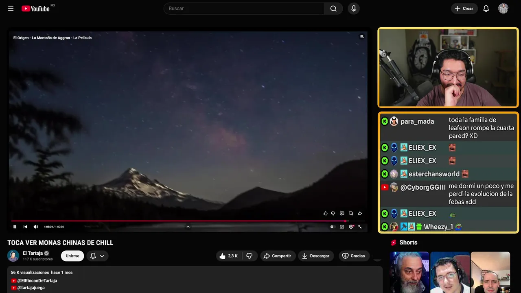This screenshot has height=293, width=521.
Task: Open live chat replay overlay icon
Action: (351, 213)
